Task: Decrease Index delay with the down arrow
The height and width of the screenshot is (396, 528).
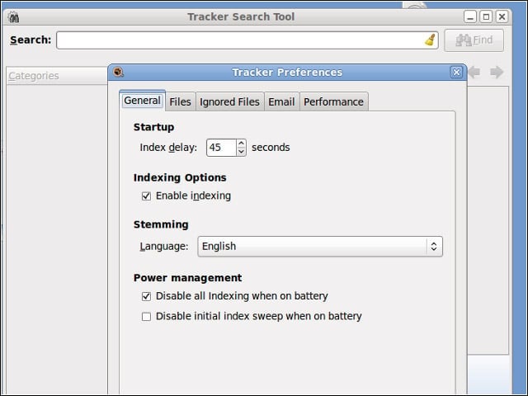Action: click(241, 152)
